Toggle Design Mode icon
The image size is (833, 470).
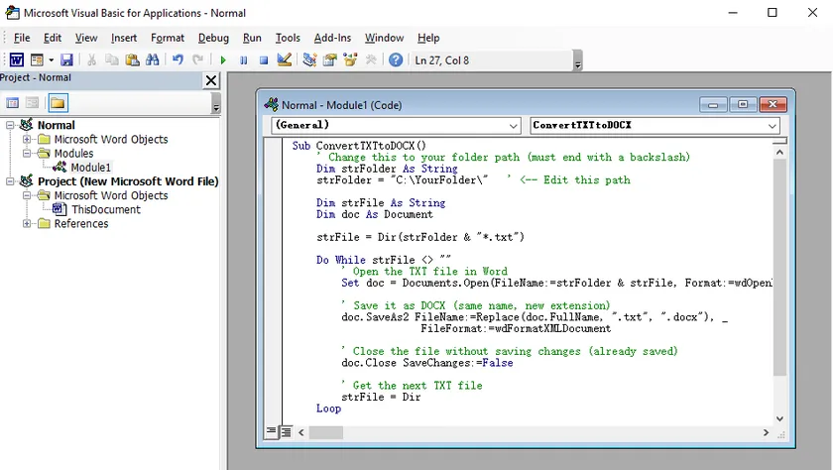(x=285, y=60)
